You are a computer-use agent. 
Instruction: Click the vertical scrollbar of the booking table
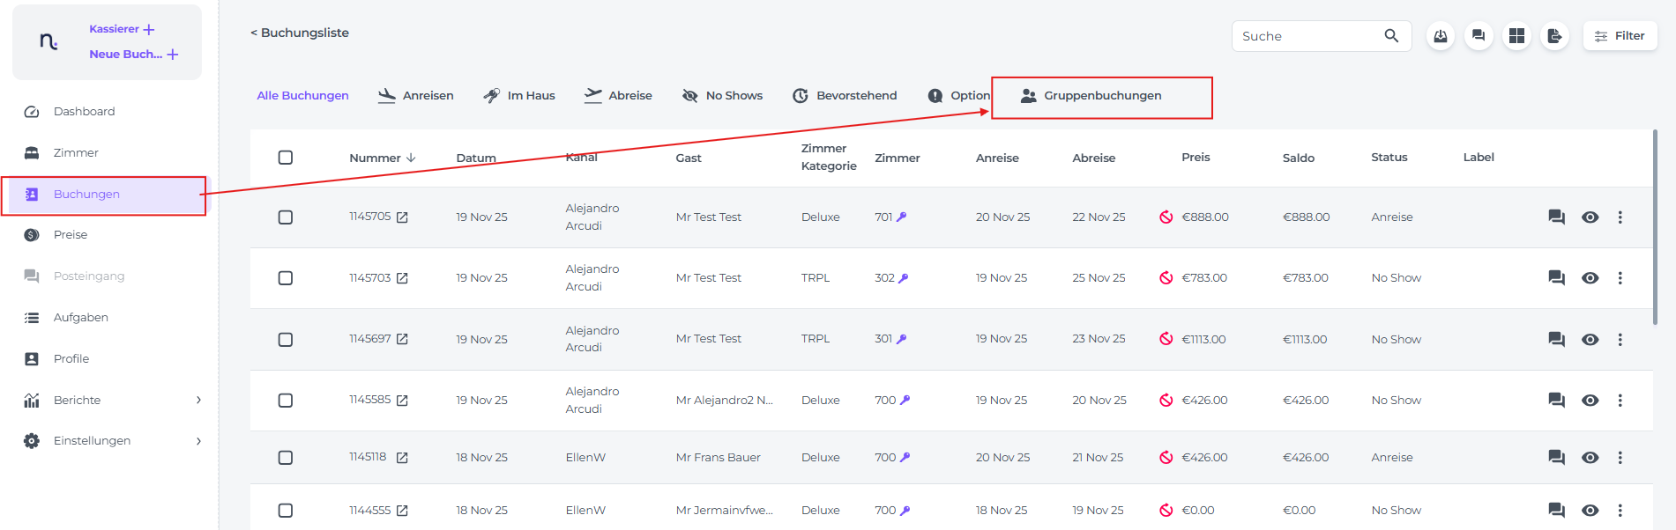[1654, 229]
